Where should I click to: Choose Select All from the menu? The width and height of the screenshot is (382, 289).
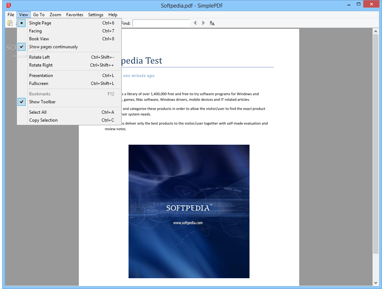(69, 112)
